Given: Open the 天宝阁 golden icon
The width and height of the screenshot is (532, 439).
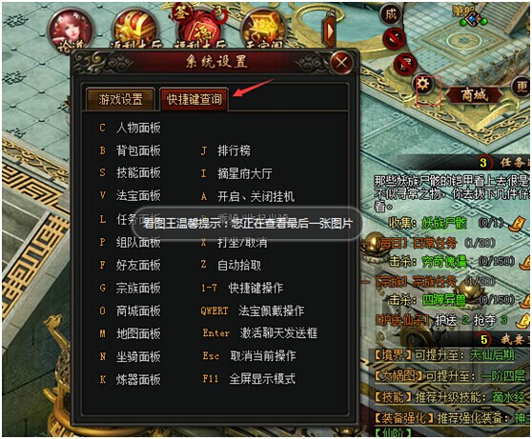Looking at the screenshot, I should (x=262, y=30).
